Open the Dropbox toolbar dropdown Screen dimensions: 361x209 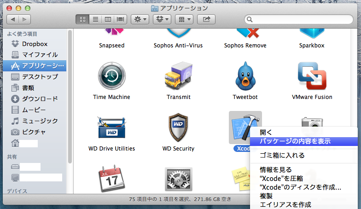coord(162,19)
